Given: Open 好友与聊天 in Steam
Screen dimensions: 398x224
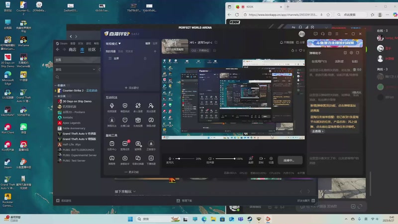Looking at the screenshot, I should click(x=306, y=201).
